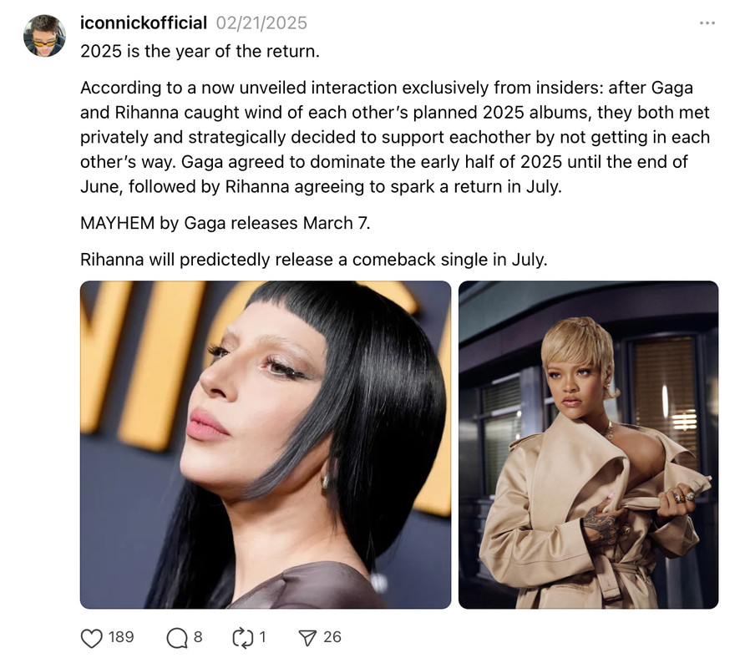The image size is (745, 668).
Task: Share post with paper plane icon
Action: pos(307,638)
